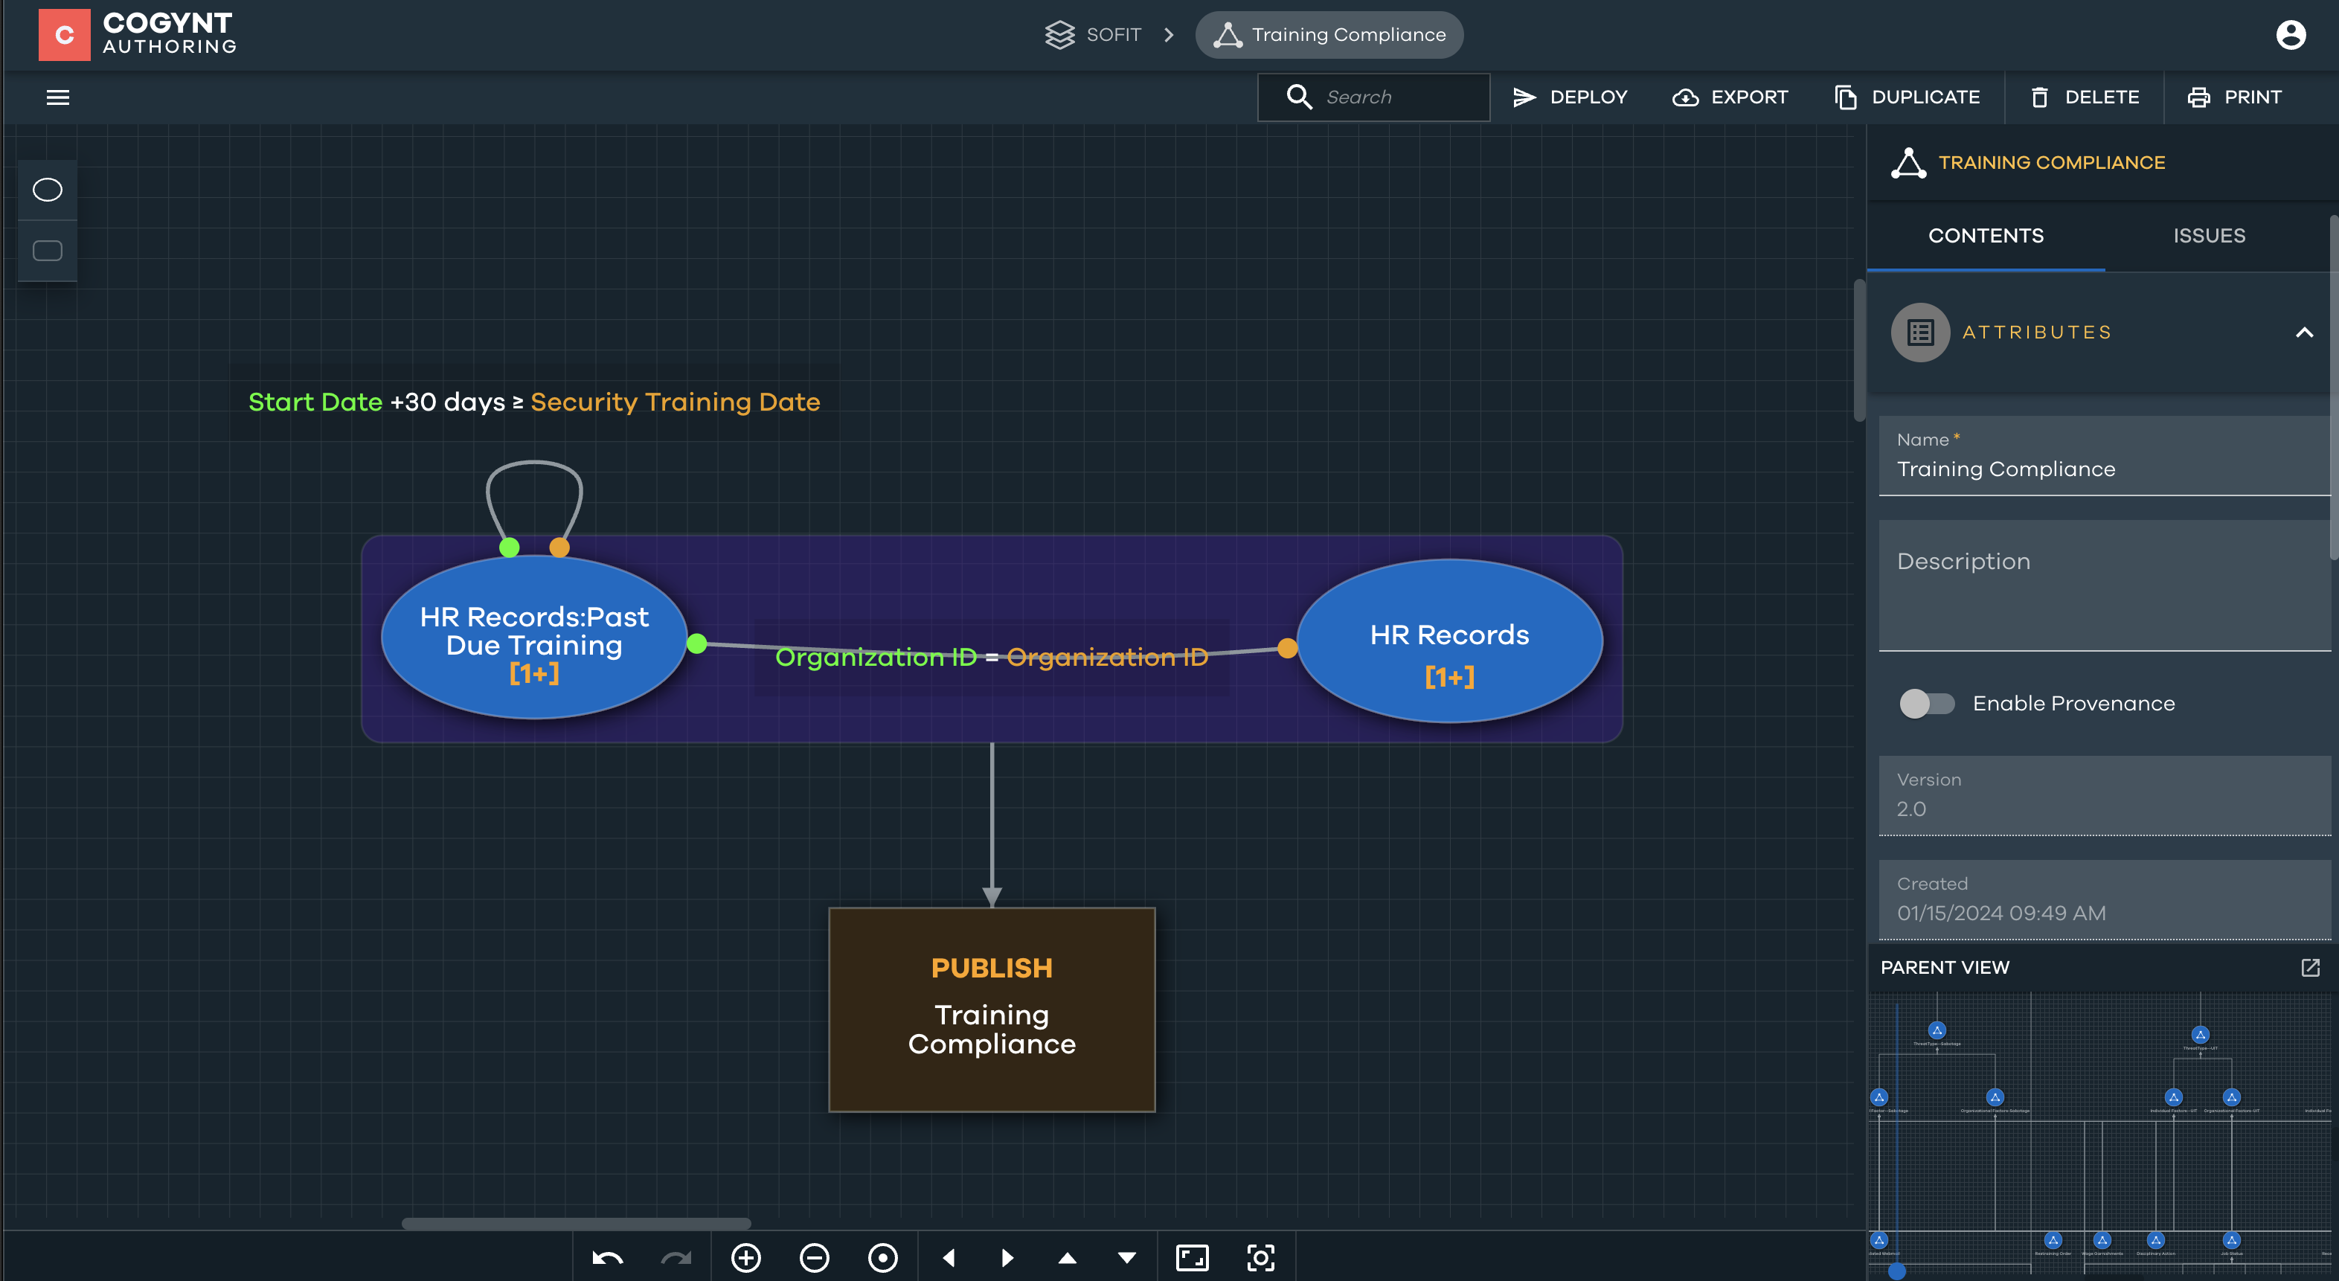
Task: Toggle Enable Provenance switch
Action: [1926, 704]
